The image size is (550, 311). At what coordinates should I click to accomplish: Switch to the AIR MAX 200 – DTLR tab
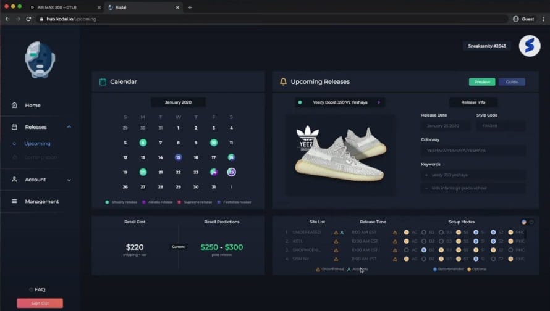[x=66, y=7]
